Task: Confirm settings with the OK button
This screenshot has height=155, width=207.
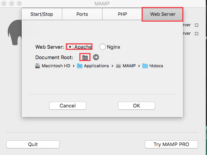Action: pyautogui.click(x=137, y=106)
